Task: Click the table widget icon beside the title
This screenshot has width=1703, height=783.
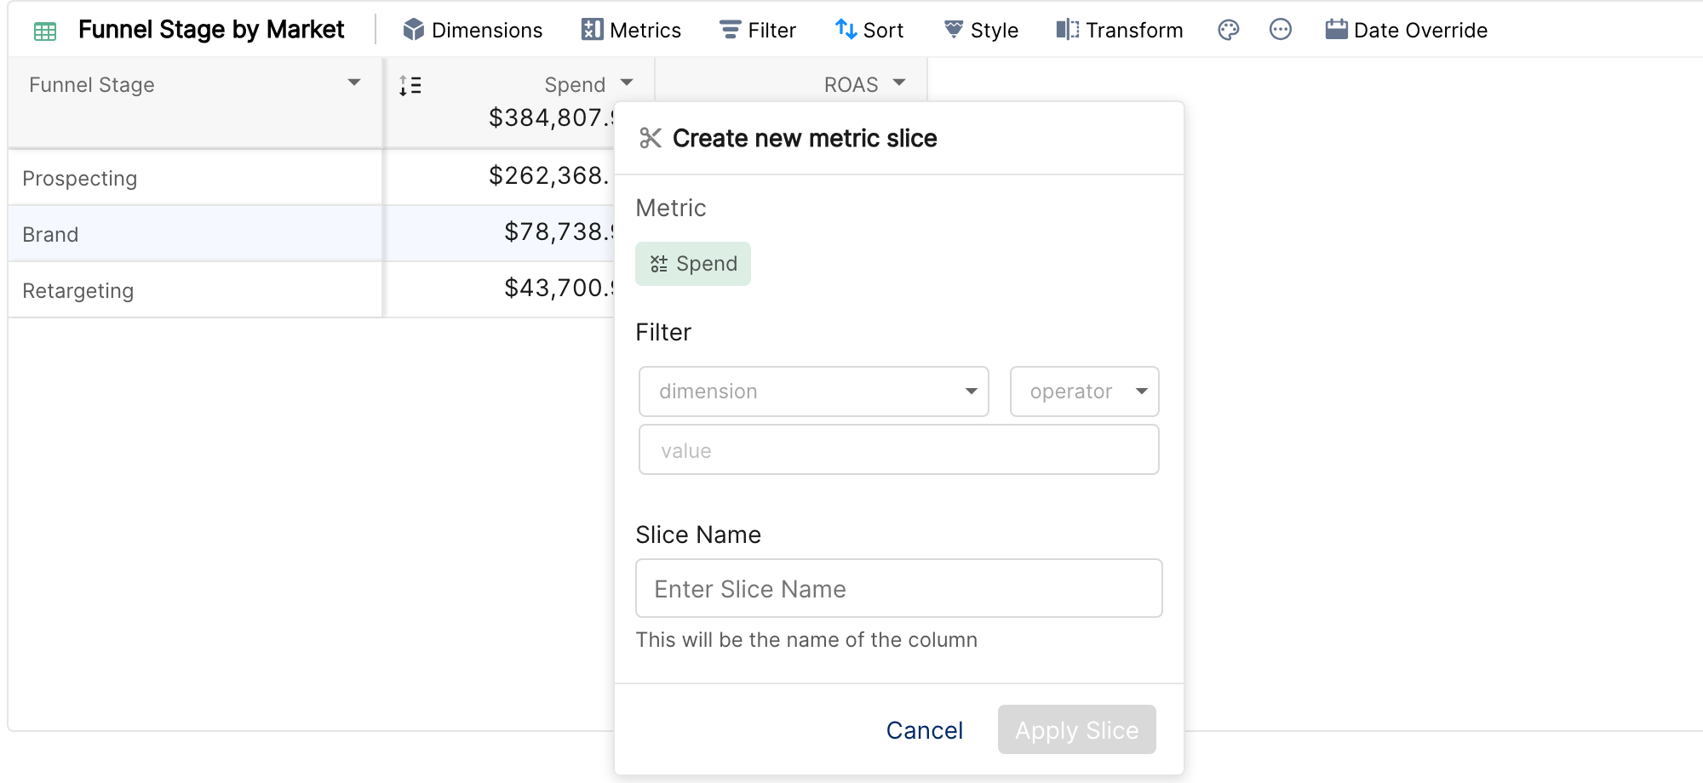Action: tap(45, 31)
